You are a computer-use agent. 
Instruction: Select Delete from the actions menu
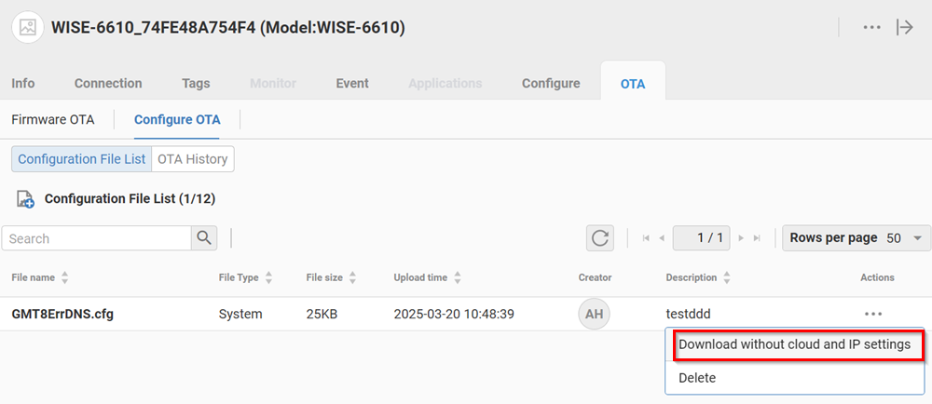pyautogui.click(x=697, y=378)
